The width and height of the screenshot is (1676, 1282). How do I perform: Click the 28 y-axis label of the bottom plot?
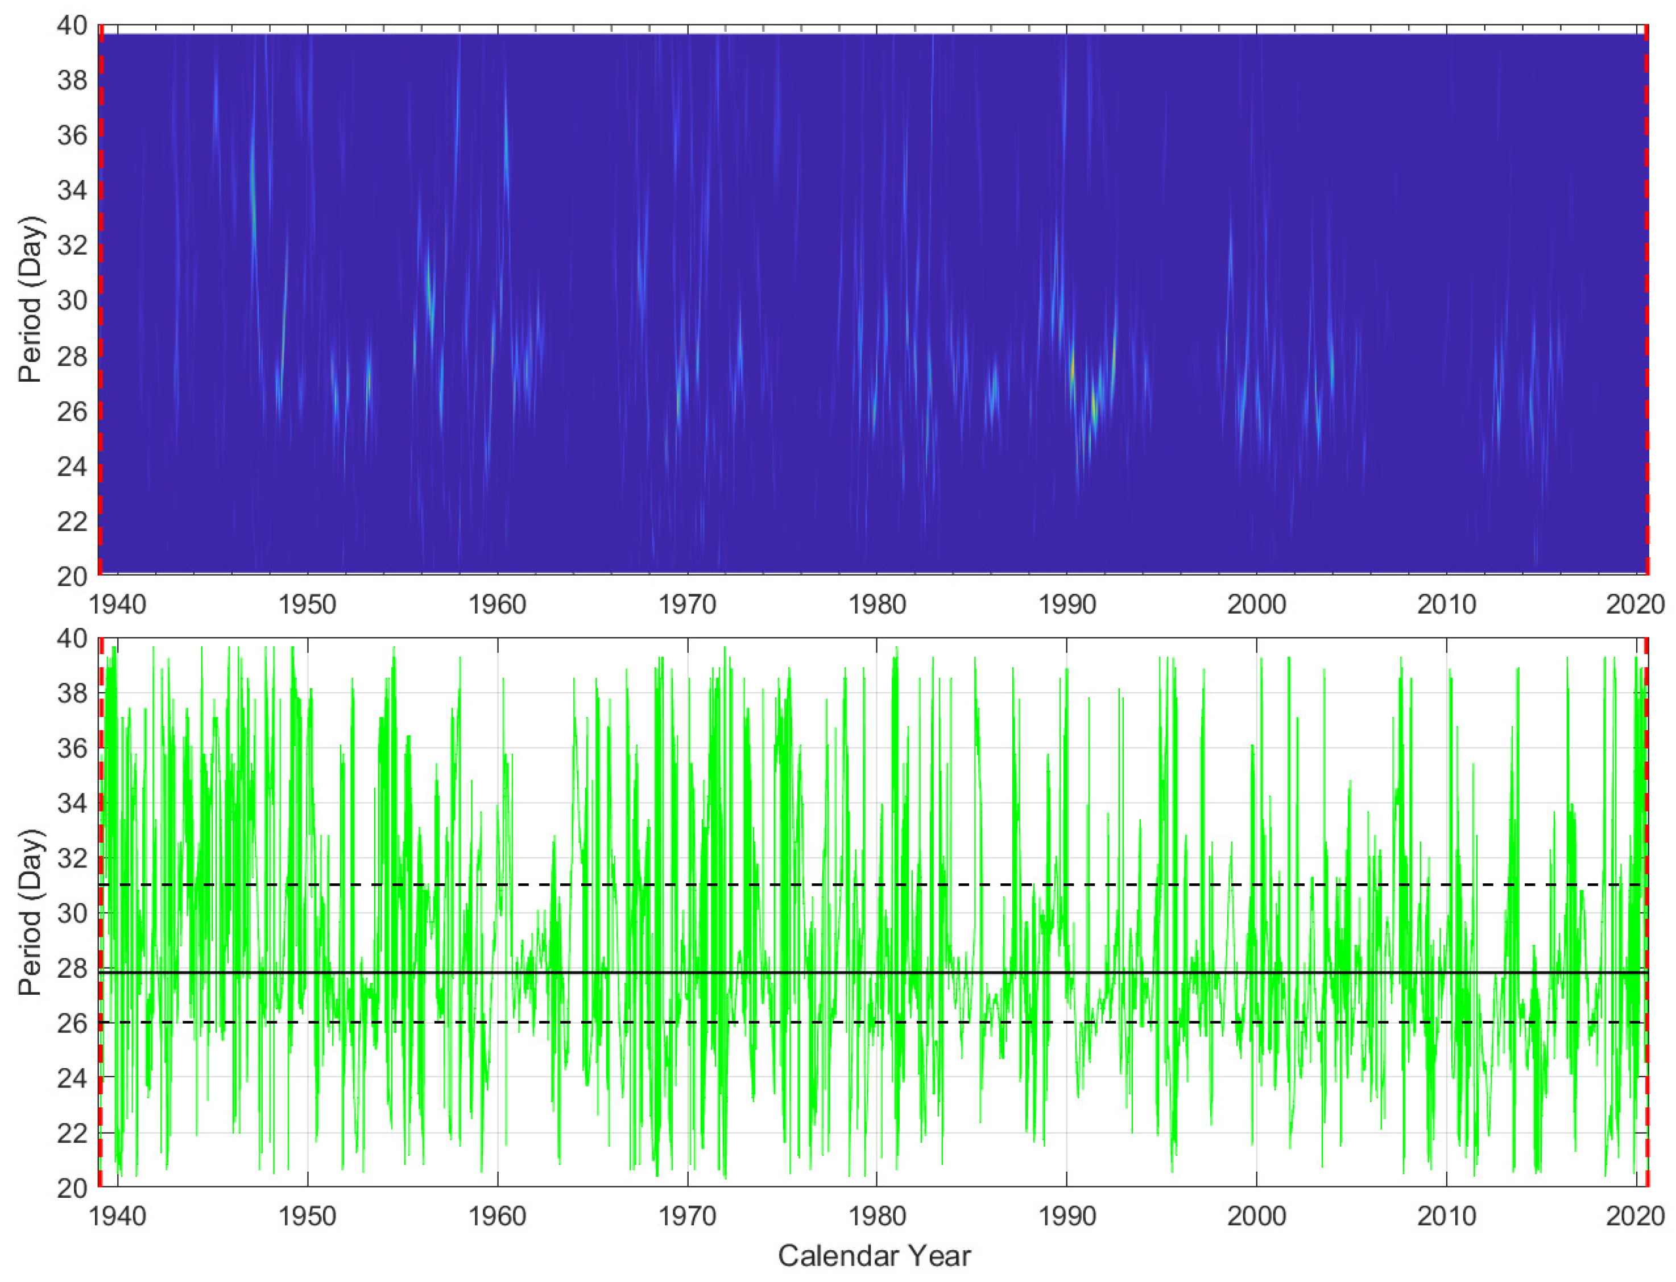click(x=72, y=969)
